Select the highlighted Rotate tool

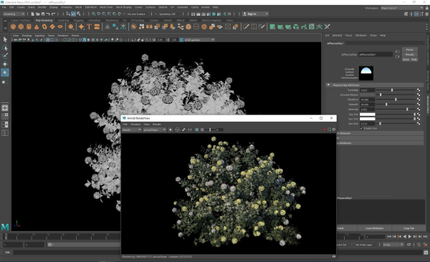pyautogui.click(x=5, y=72)
